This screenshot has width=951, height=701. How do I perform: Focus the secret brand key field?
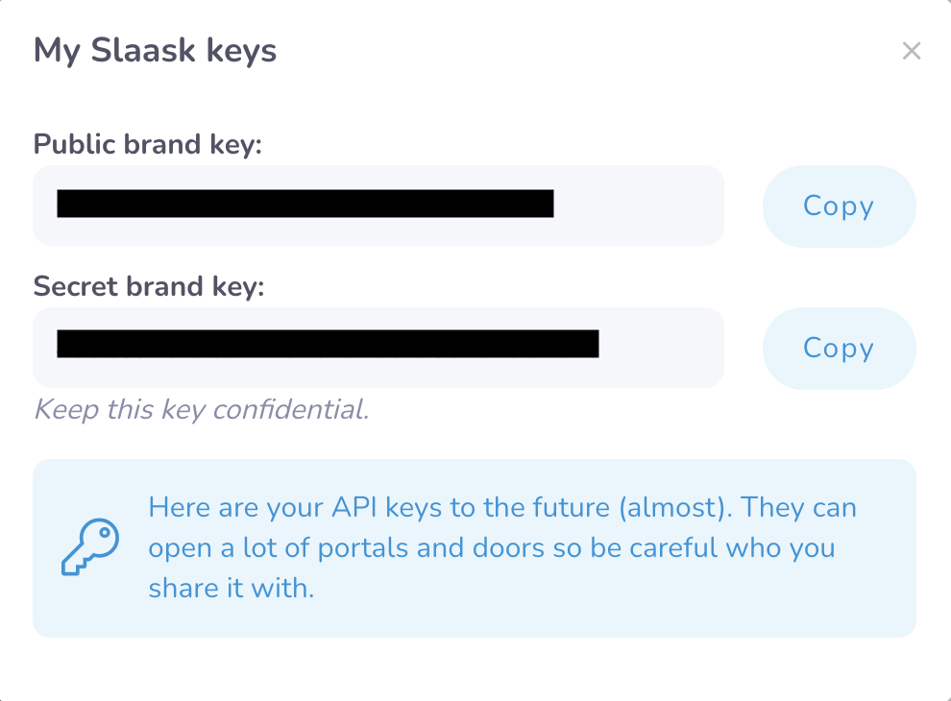(663, 348)
